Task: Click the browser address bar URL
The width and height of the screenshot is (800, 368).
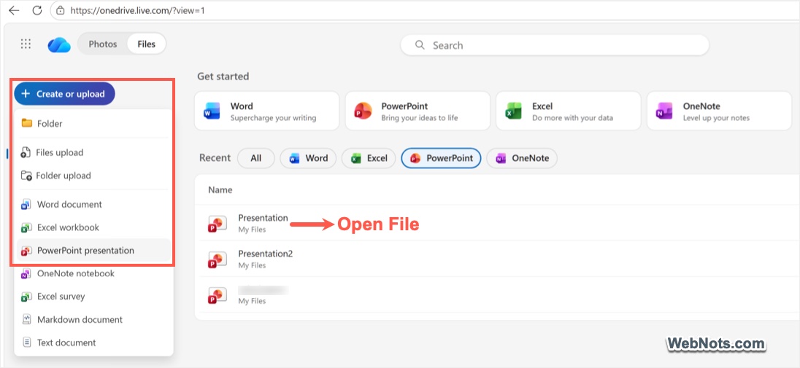Action: [x=138, y=10]
